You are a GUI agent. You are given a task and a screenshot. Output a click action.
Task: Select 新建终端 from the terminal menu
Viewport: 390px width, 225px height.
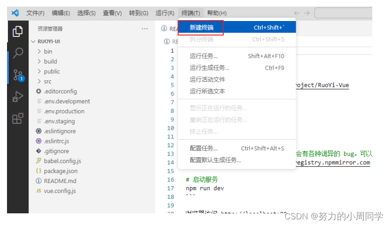(237, 28)
